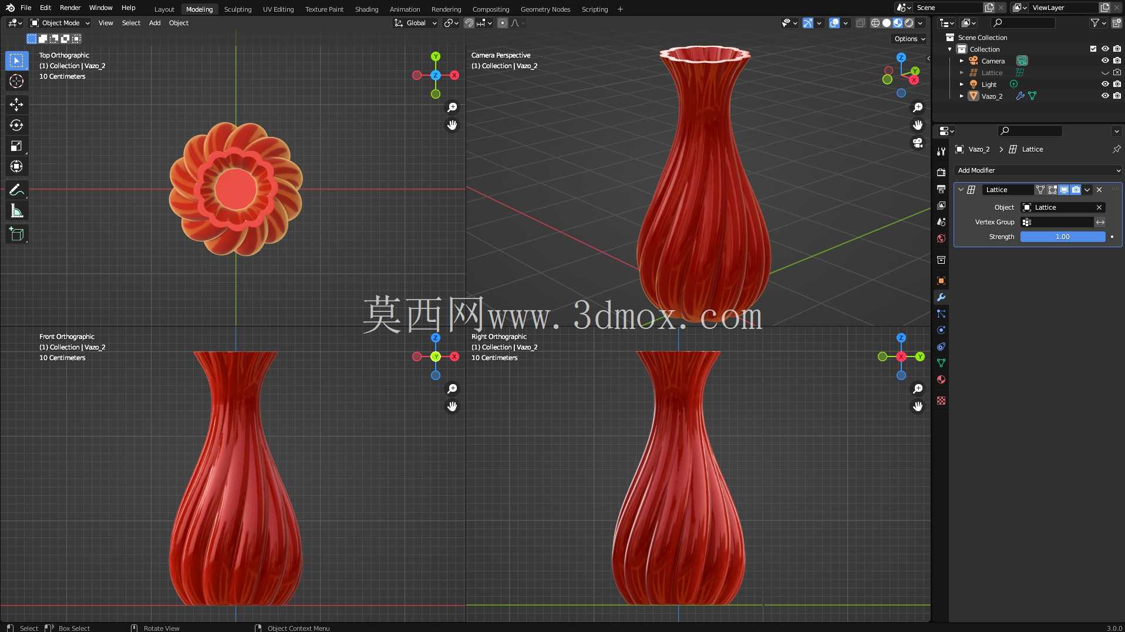
Task: Select the Select Box tool
Action: (x=16, y=60)
